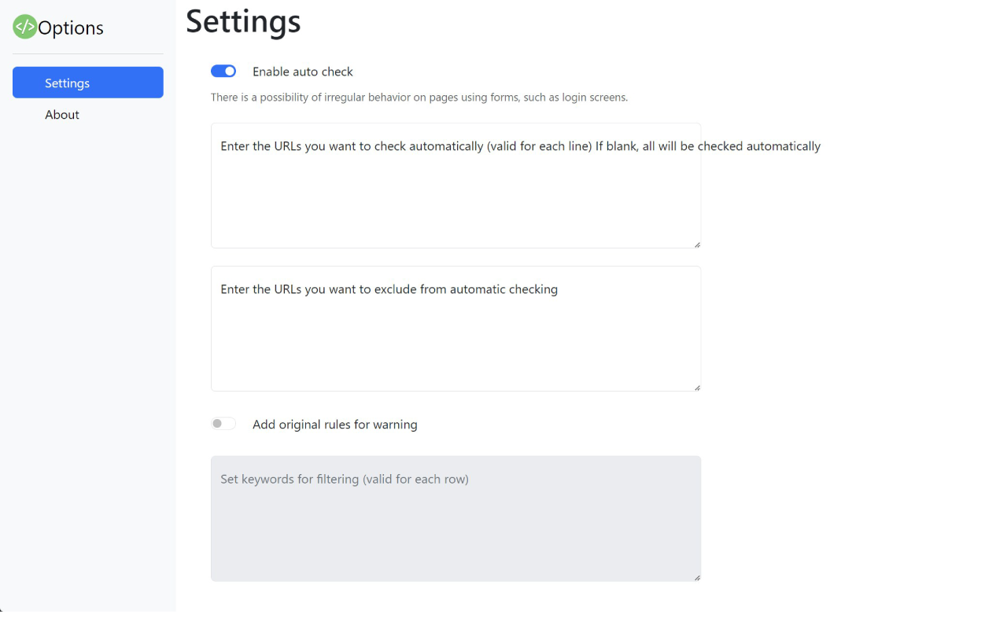The image size is (1007, 629).
Task: Focus the exclude URLs text area
Action: [x=456, y=338]
